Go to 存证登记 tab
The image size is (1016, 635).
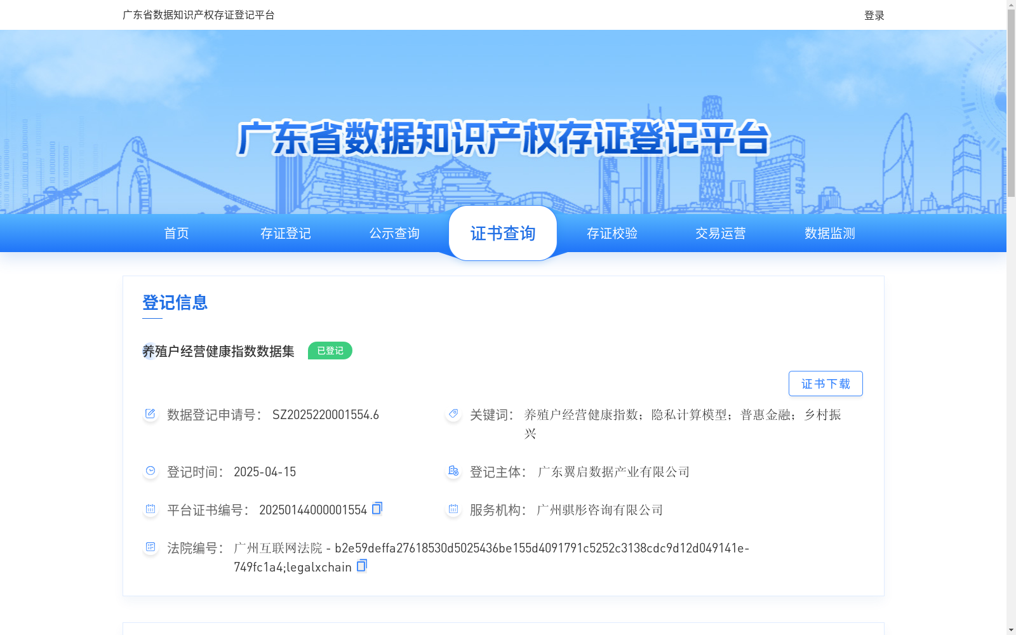(286, 233)
